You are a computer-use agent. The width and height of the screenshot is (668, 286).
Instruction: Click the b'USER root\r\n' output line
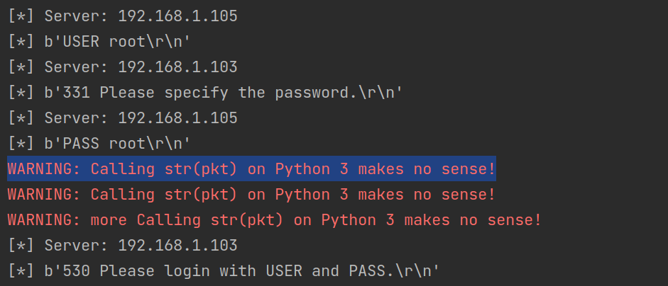point(117,42)
